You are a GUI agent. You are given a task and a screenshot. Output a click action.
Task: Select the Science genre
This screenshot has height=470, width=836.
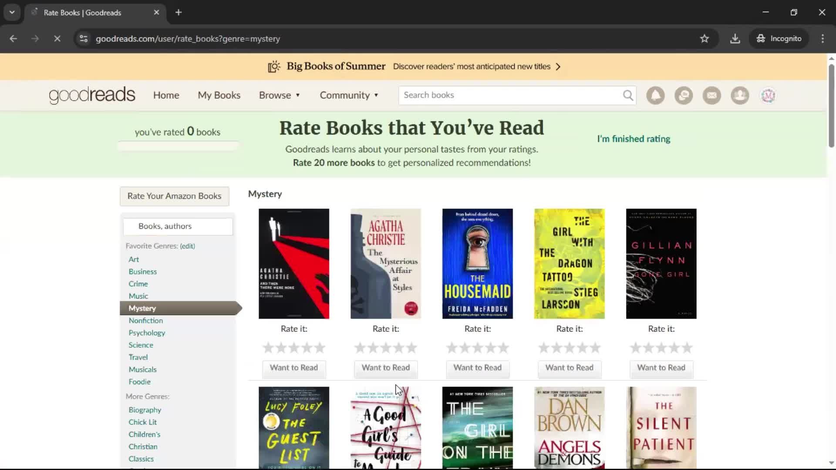(x=141, y=345)
